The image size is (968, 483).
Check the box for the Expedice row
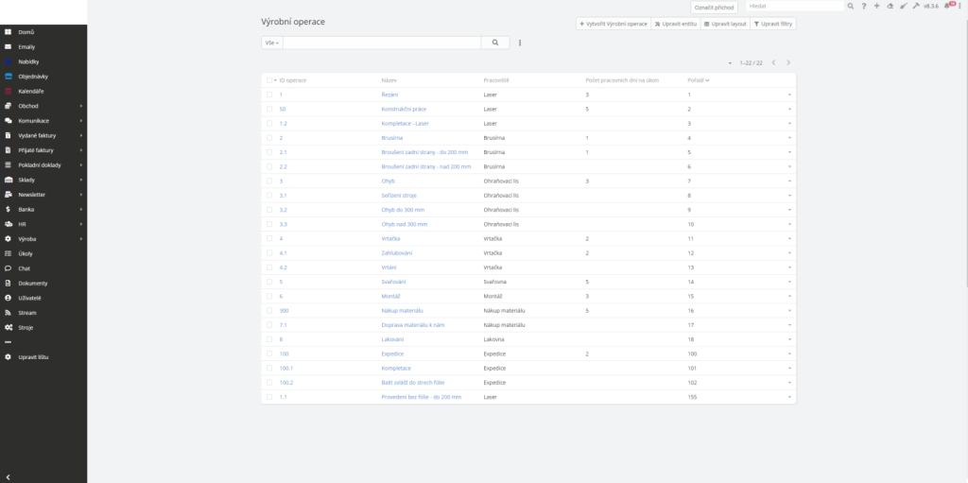[x=268, y=354]
